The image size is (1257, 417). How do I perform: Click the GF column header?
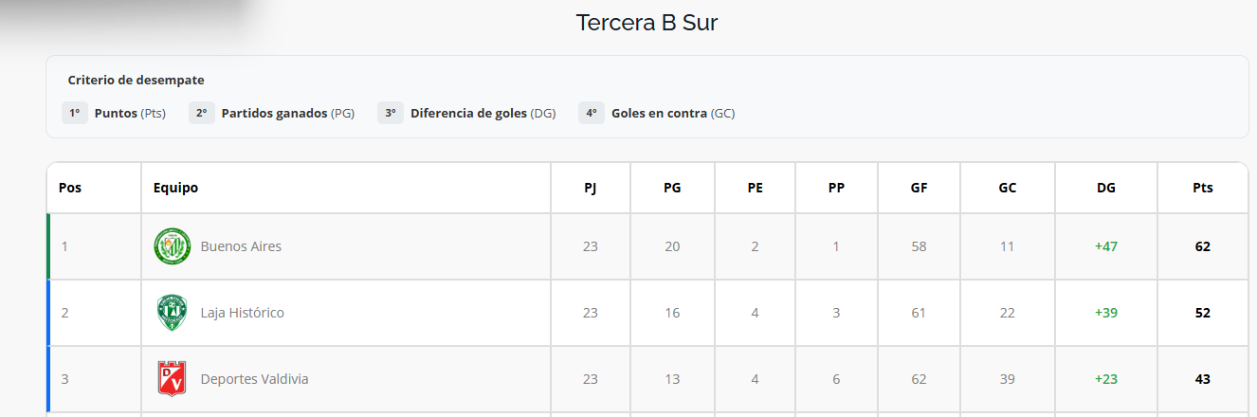point(920,188)
